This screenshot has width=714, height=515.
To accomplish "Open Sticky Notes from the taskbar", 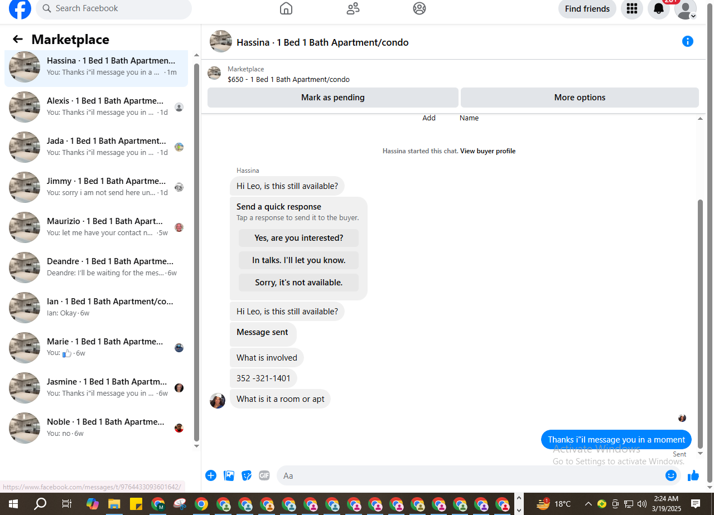I will tap(136, 504).
